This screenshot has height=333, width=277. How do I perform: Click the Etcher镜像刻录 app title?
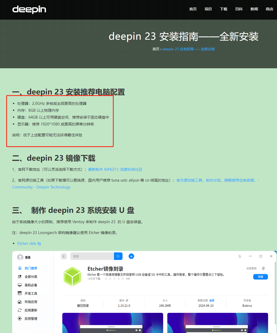pos(105,269)
